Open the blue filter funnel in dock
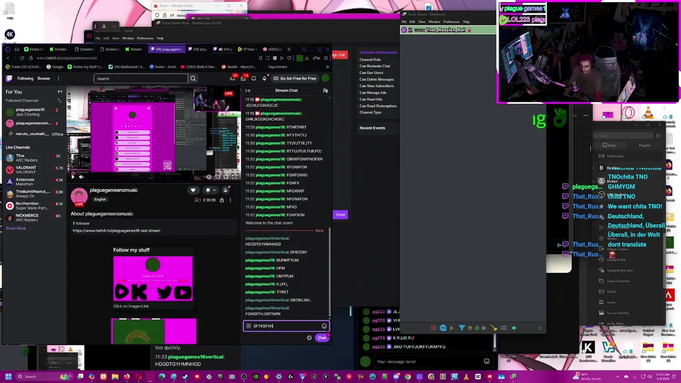The image size is (681, 383). [461, 328]
